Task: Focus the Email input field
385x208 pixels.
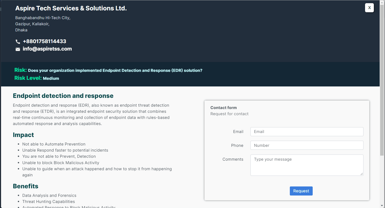Action: pos(307,132)
